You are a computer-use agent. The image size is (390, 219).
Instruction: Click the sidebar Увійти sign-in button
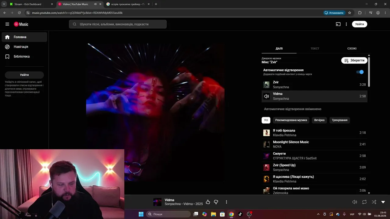(x=24, y=75)
